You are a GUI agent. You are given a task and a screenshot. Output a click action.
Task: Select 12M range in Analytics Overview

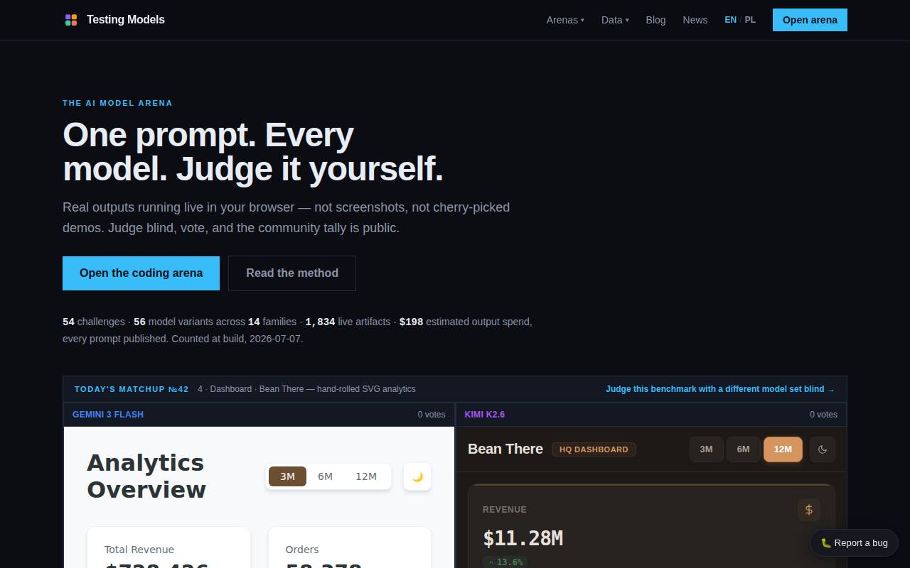click(366, 476)
